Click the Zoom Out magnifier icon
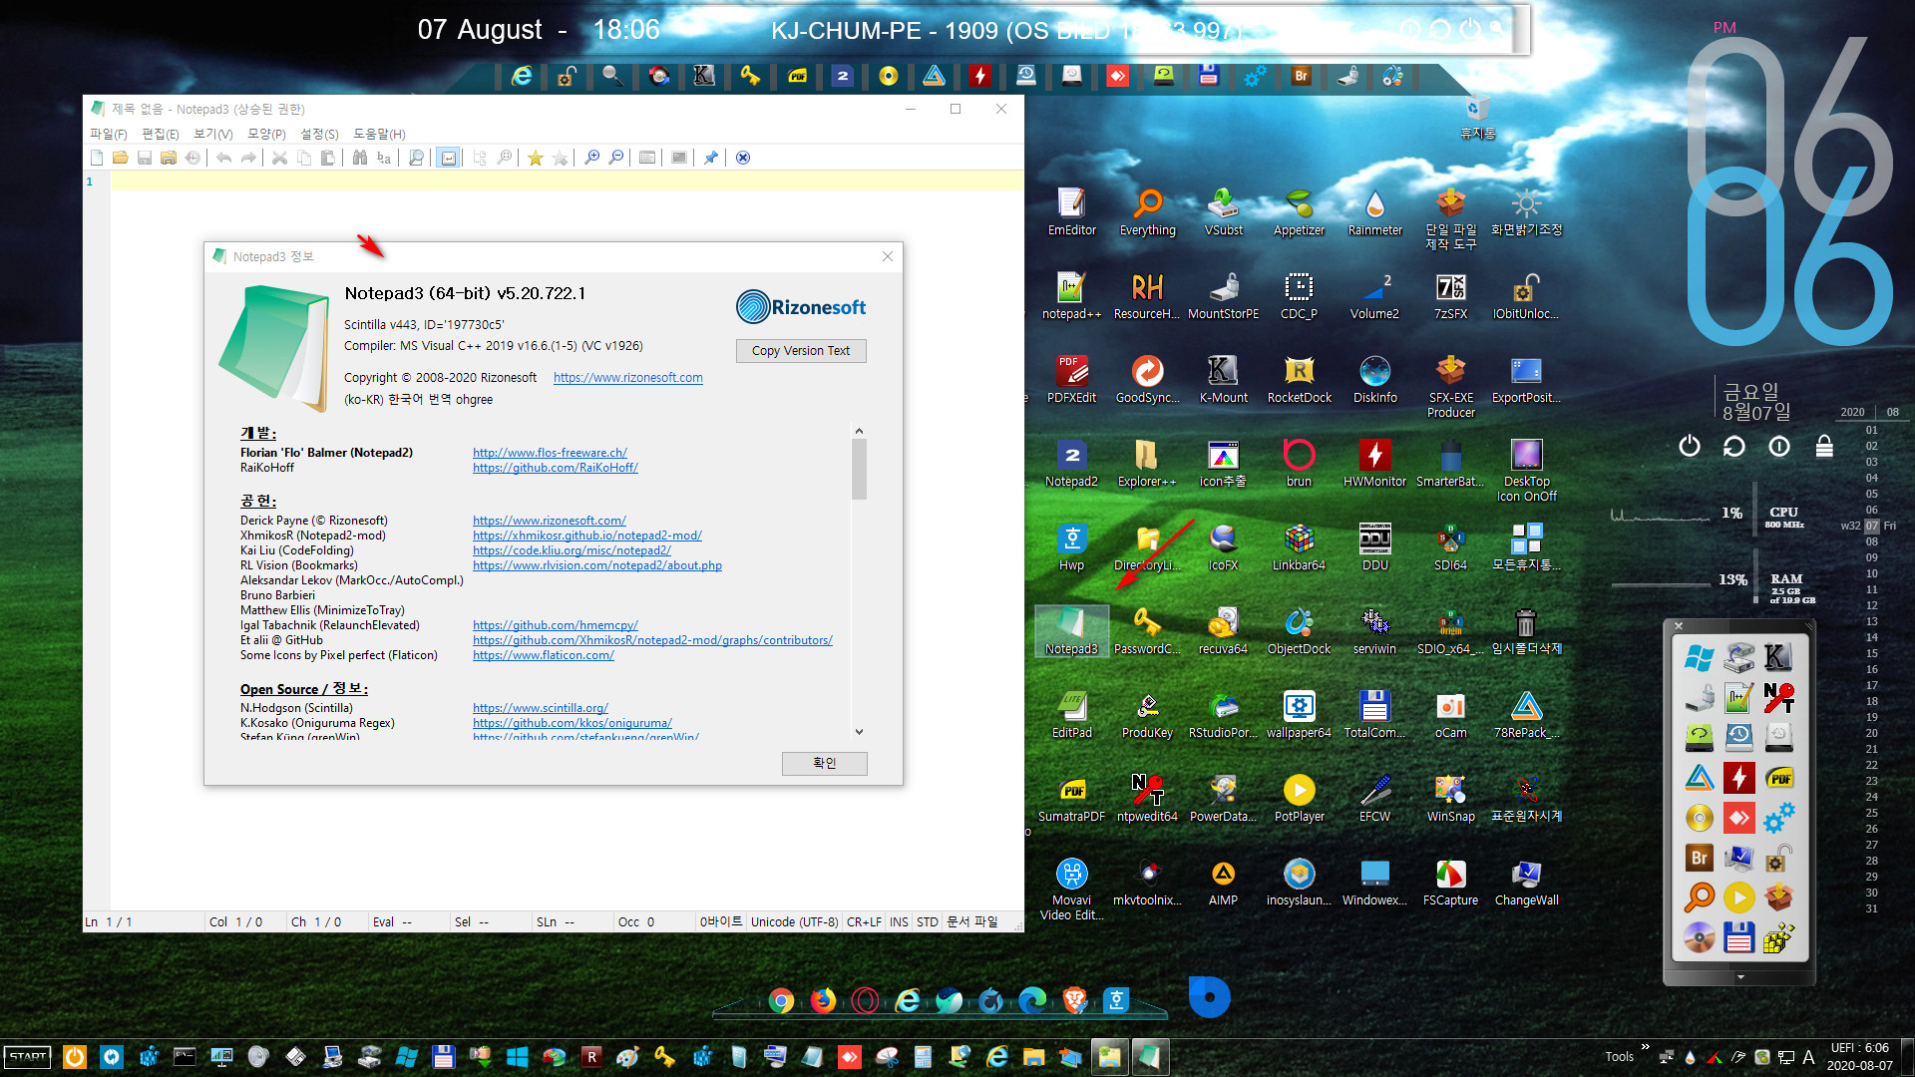Image resolution: width=1915 pixels, height=1077 pixels. click(x=616, y=158)
